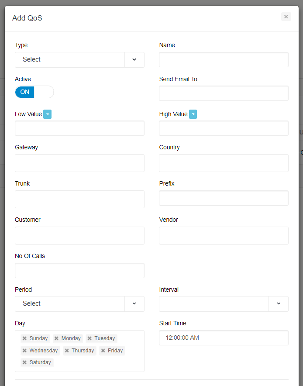The height and width of the screenshot is (386, 303).
Task: Remove the Saturday day tag
Action: [24, 362]
